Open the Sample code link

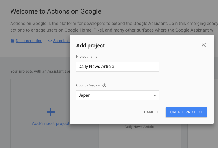[61, 41]
